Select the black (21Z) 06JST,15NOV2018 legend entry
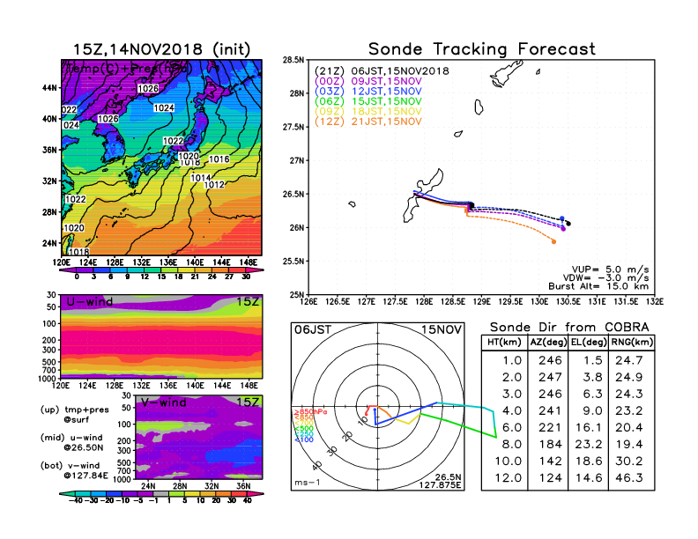 point(382,70)
